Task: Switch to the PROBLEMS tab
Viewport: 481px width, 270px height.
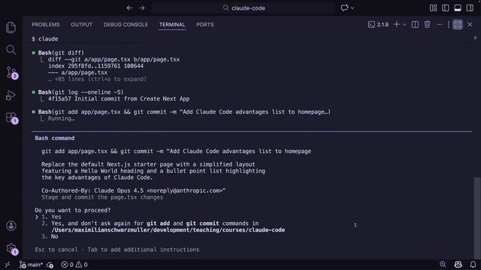Action: [46, 25]
